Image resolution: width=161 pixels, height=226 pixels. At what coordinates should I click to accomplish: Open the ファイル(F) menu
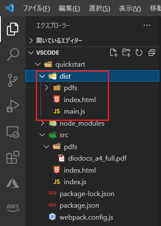36,8
